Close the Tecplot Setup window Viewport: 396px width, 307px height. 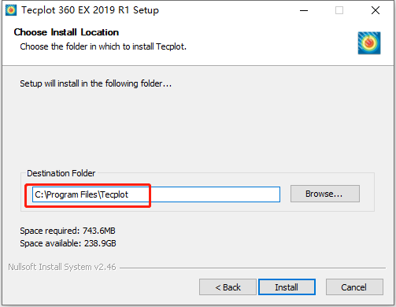coord(376,10)
